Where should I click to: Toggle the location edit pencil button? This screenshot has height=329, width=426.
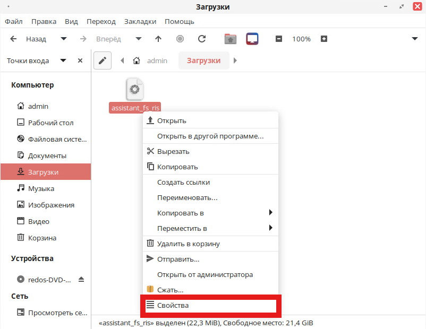pos(103,60)
